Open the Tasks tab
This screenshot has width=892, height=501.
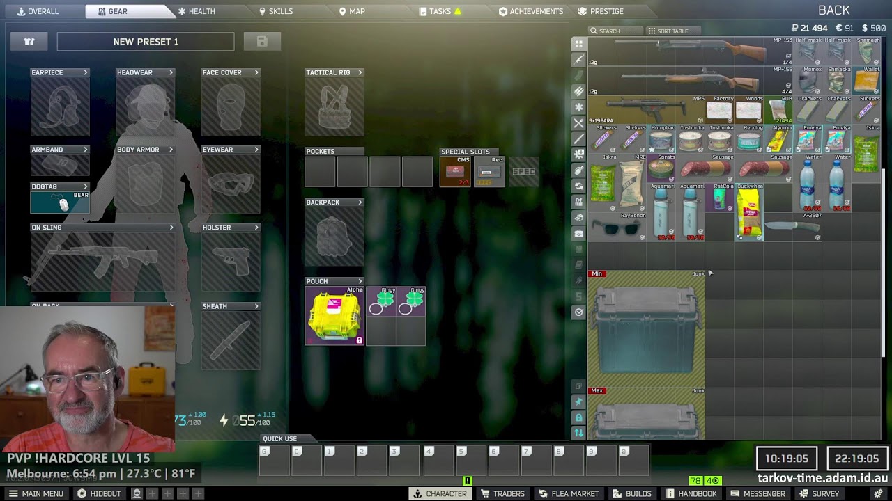(440, 11)
